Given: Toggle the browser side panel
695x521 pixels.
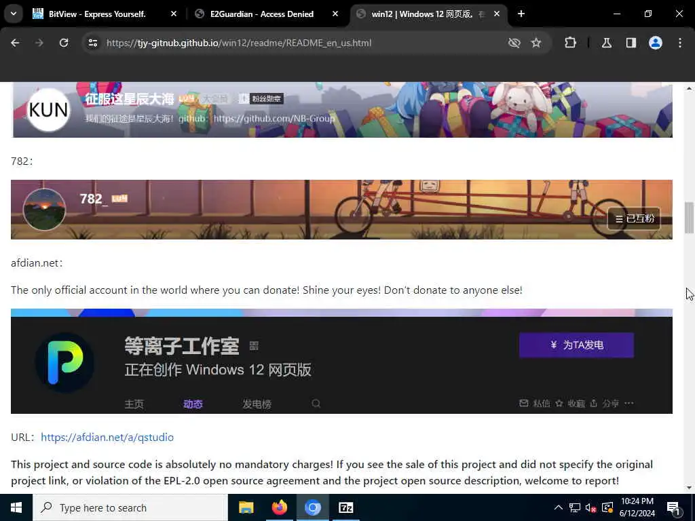Looking at the screenshot, I should (631, 43).
